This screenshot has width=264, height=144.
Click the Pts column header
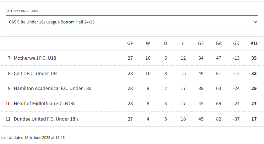pos(254,44)
